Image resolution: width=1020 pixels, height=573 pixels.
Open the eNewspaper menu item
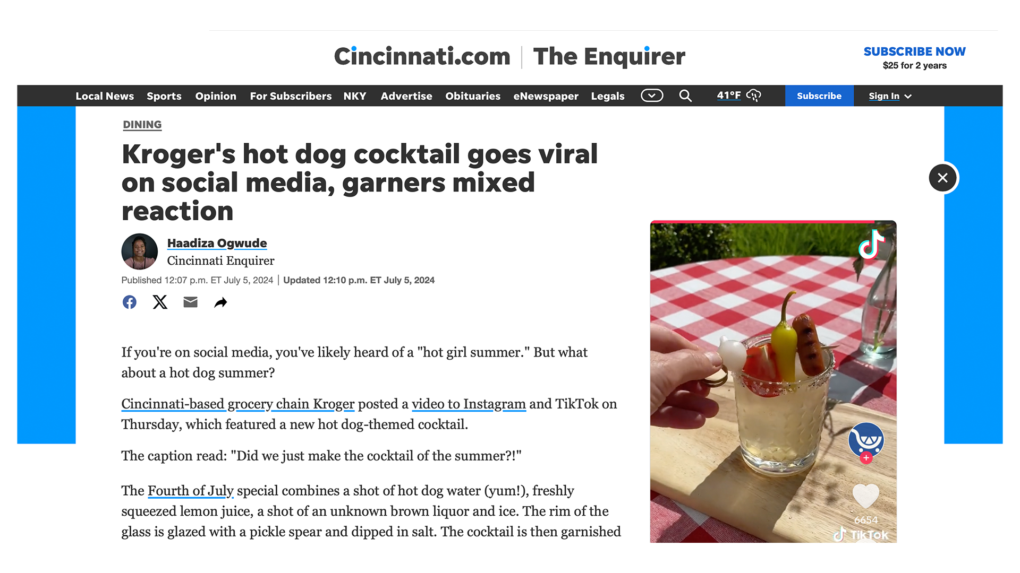(x=546, y=96)
